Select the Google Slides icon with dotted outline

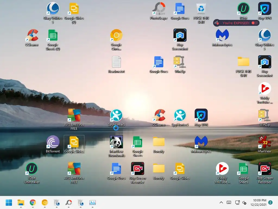(74, 144)
